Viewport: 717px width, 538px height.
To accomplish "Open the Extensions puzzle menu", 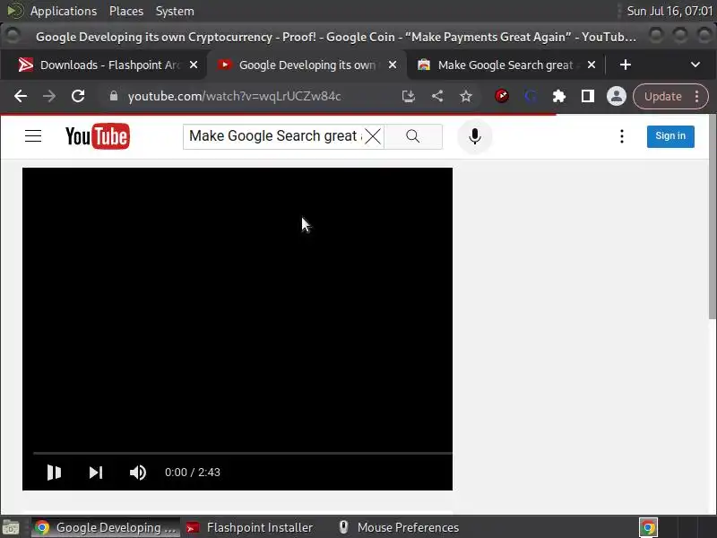I will coord(559,96).
